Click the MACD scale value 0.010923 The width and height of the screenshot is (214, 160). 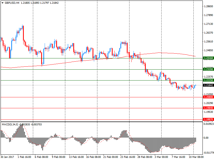coord(209,124)
